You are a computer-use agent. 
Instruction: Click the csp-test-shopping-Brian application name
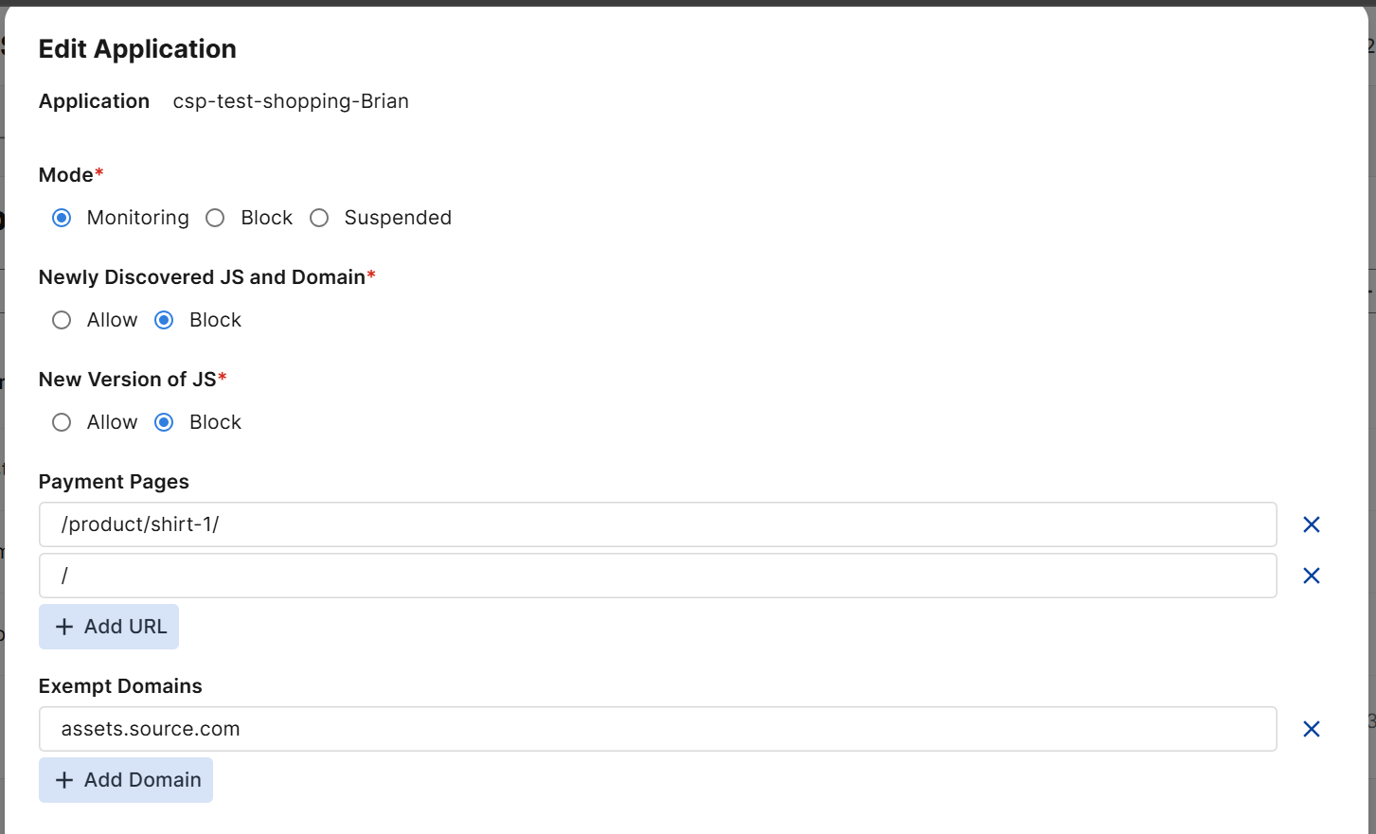click(x=291, y=101)
